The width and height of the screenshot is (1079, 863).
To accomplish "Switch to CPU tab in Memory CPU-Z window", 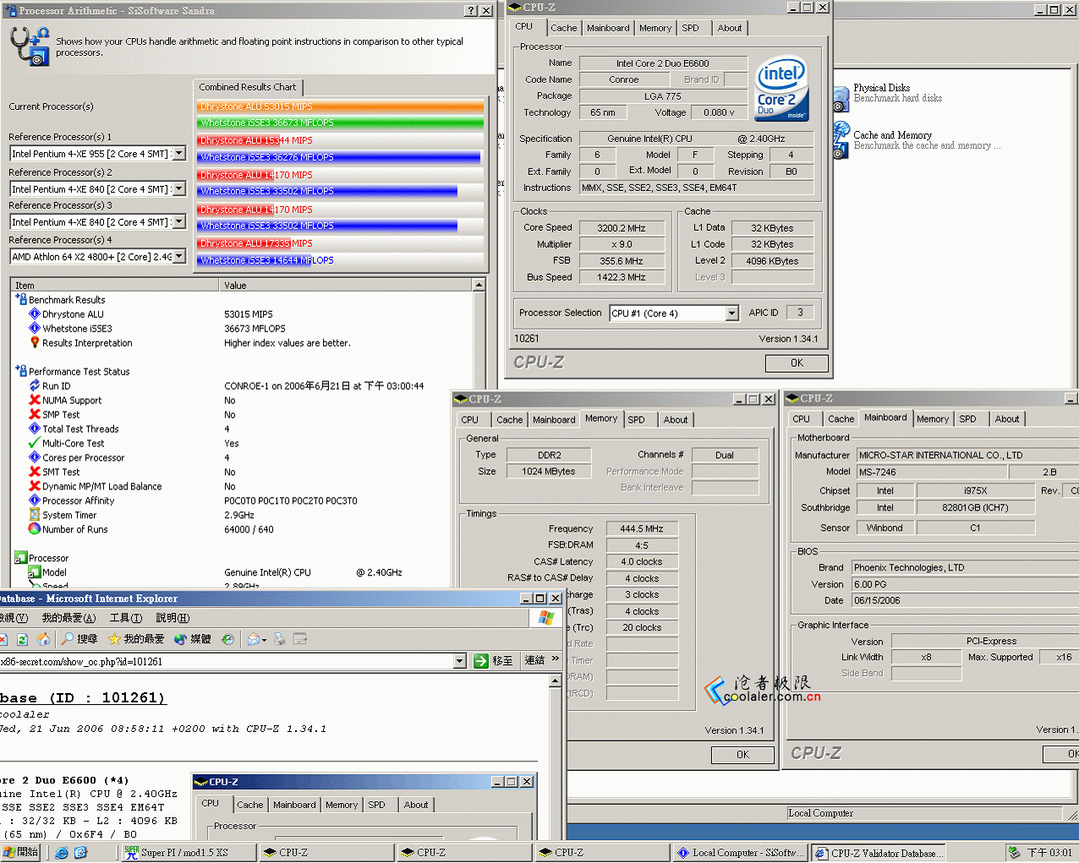I will tap(470, 419).
